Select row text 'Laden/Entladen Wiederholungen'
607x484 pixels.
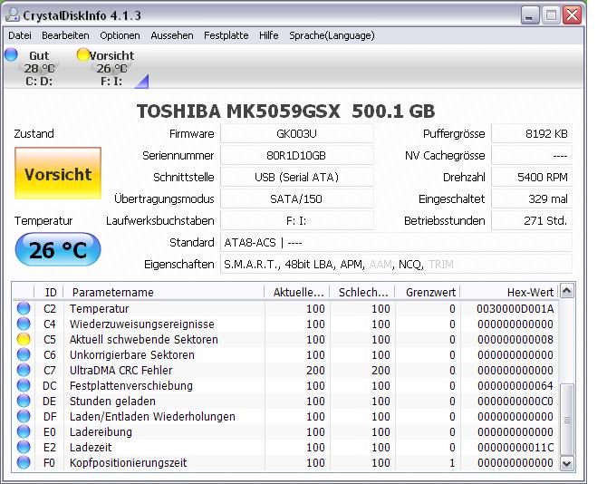152,417
